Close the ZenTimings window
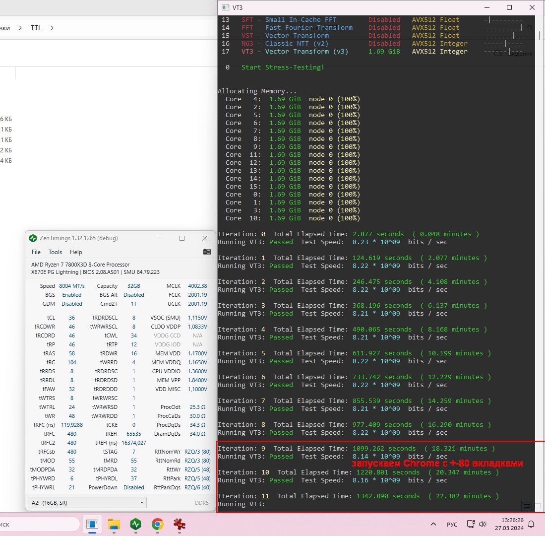The image size is (545, 536). (205, 238)
